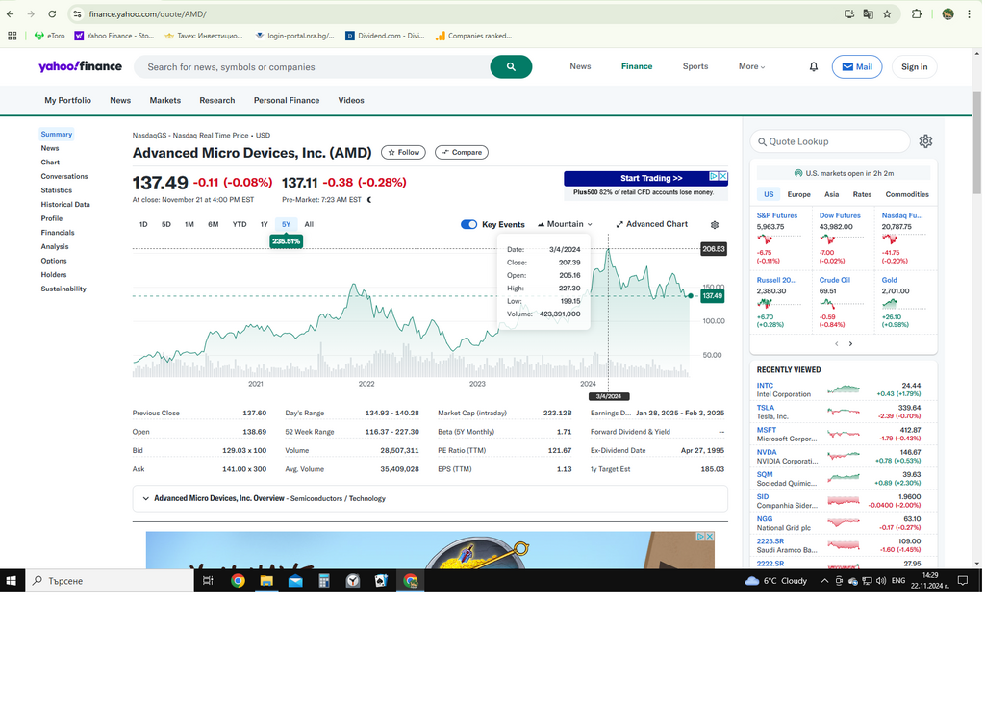Screen dimensions: 985x703
Task: Open the Solitaire cards app in taskbar
Action: pyautogui.click(x=381, y=581)
